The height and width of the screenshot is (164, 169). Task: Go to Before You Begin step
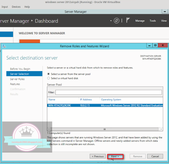pyautogui.click(x=20, y=69)
